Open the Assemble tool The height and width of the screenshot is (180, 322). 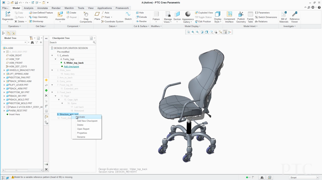click(x=60, y=14)
